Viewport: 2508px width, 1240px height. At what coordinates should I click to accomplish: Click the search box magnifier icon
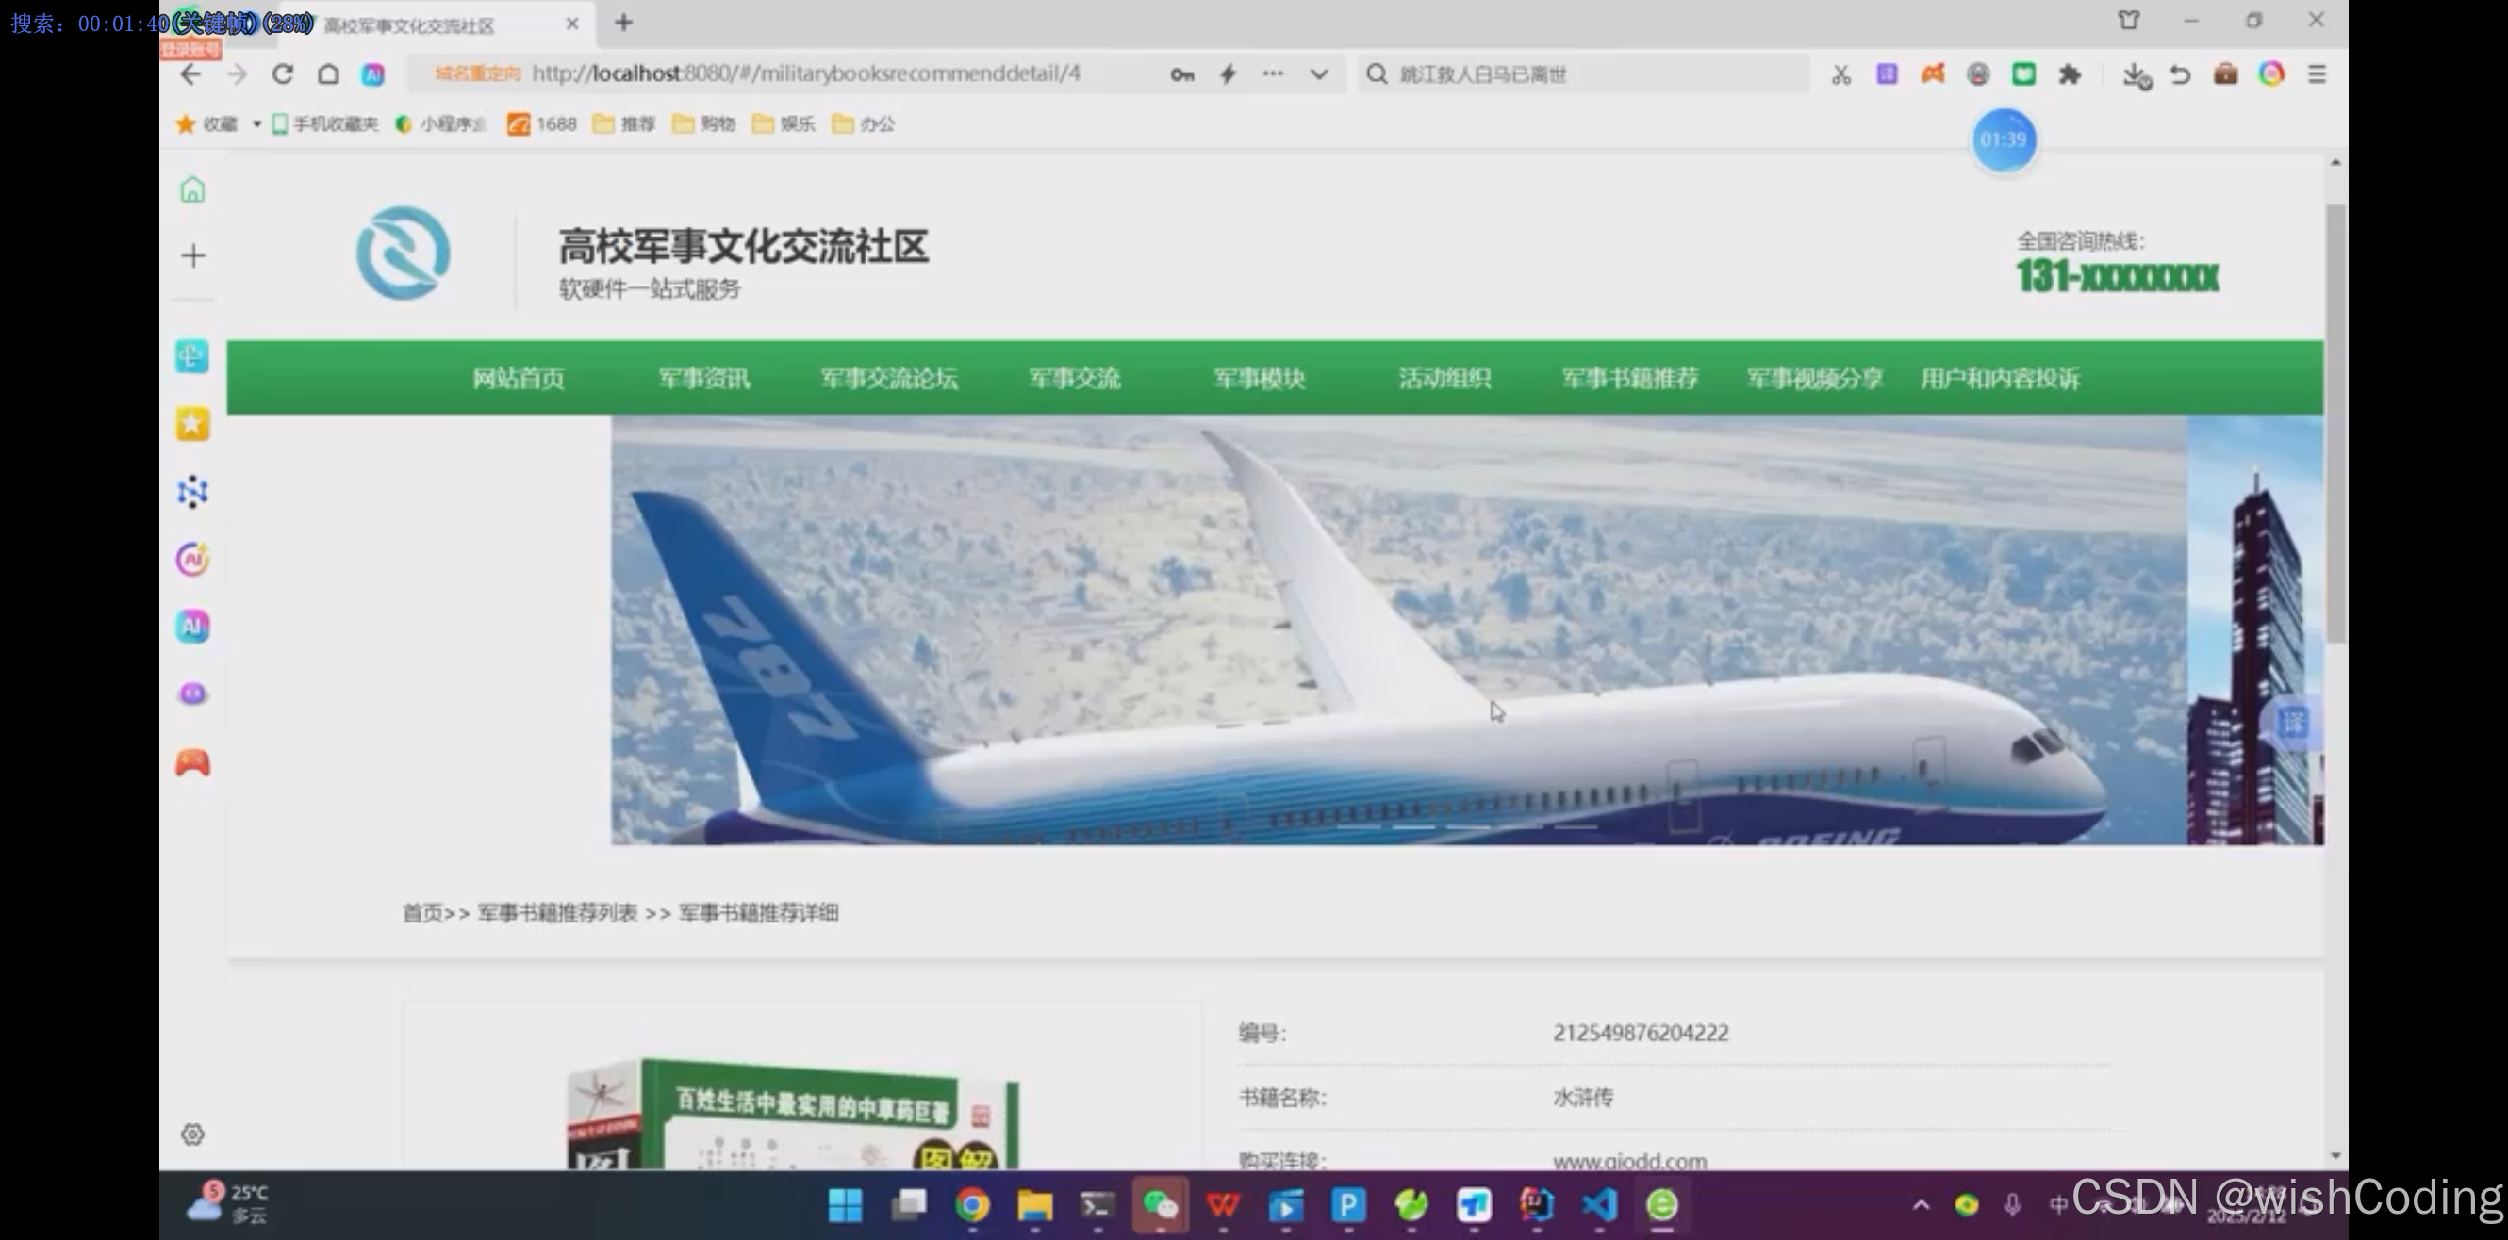pos(1376,75)
